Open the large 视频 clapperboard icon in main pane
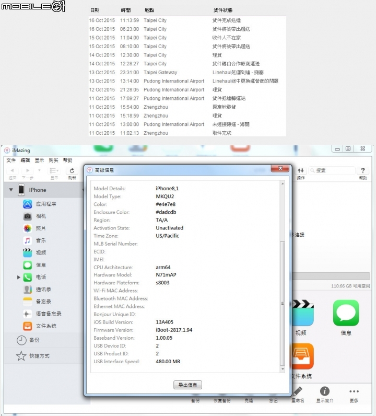376x416 pixels. click(x=303, y=313)
